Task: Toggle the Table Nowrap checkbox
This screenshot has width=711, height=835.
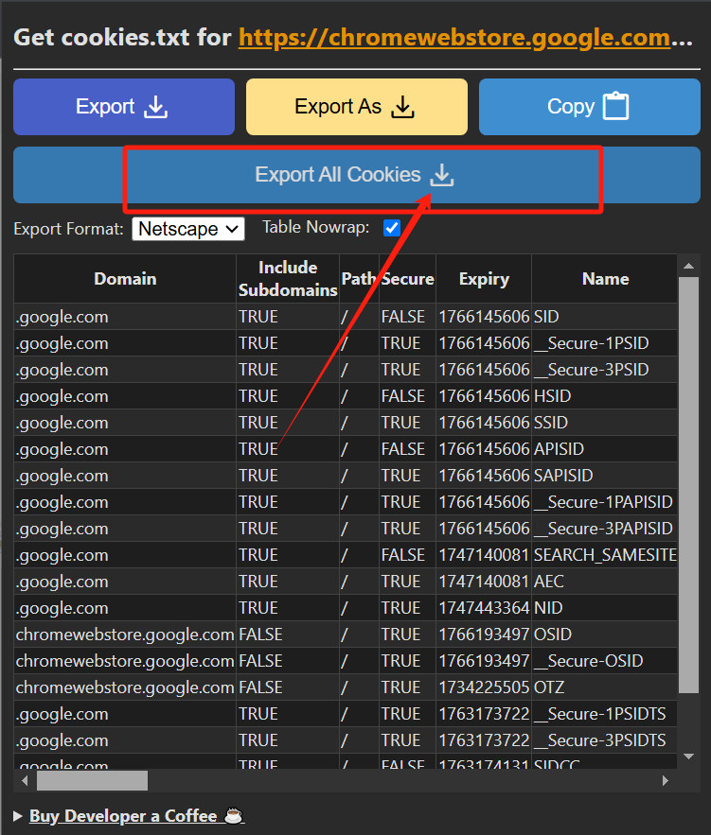Action: [392, 228]
